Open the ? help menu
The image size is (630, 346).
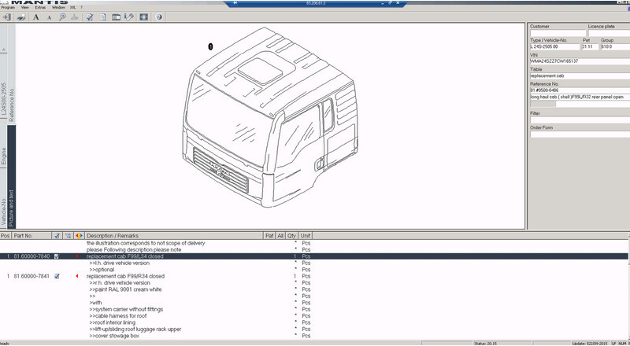point(81,7)
